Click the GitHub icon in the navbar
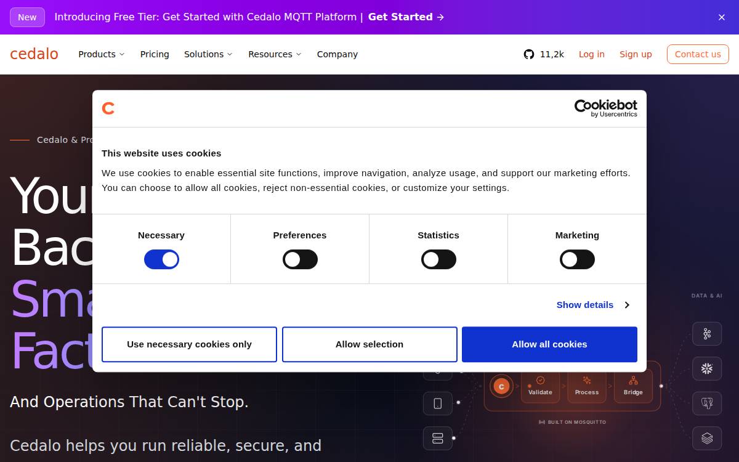This screenshot has width=739, height=462. point(529,54)
